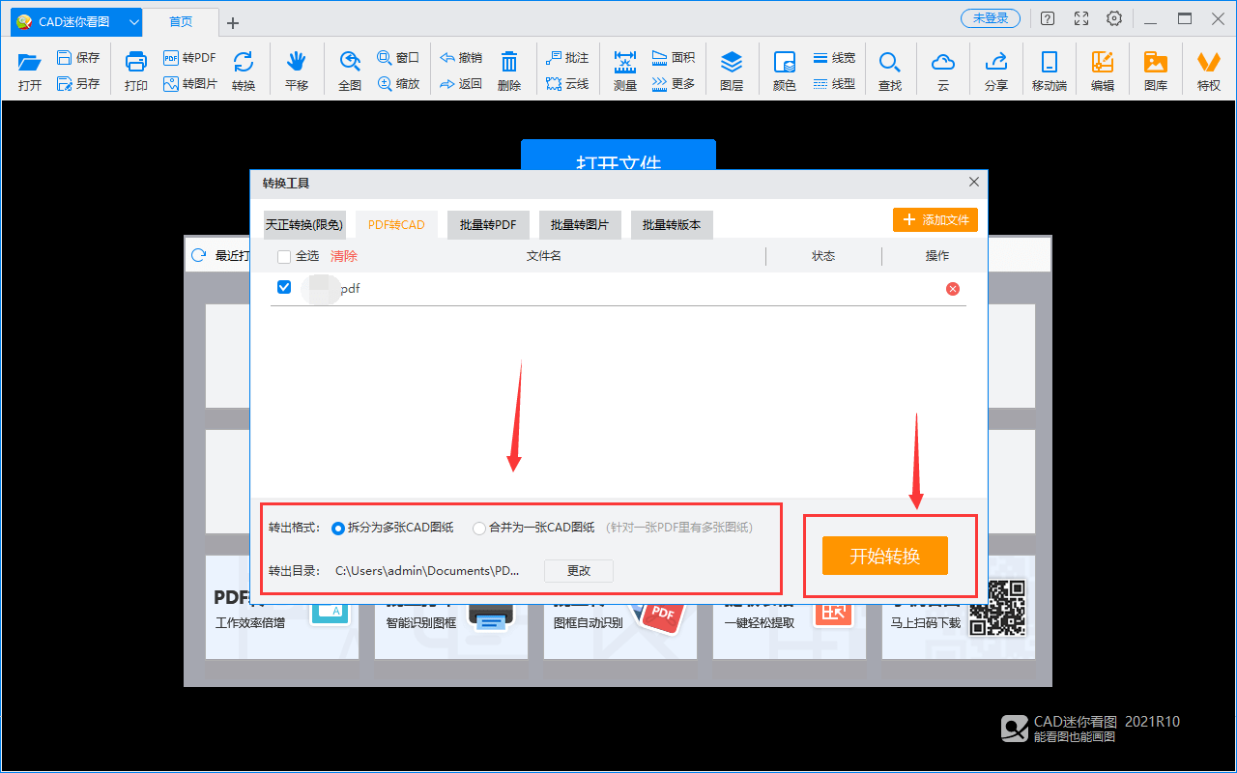The image size is (1237, 773).
Task: Uncheck the pdf file row checkbox
Action: pyautogui.click(x=284, y=287)
